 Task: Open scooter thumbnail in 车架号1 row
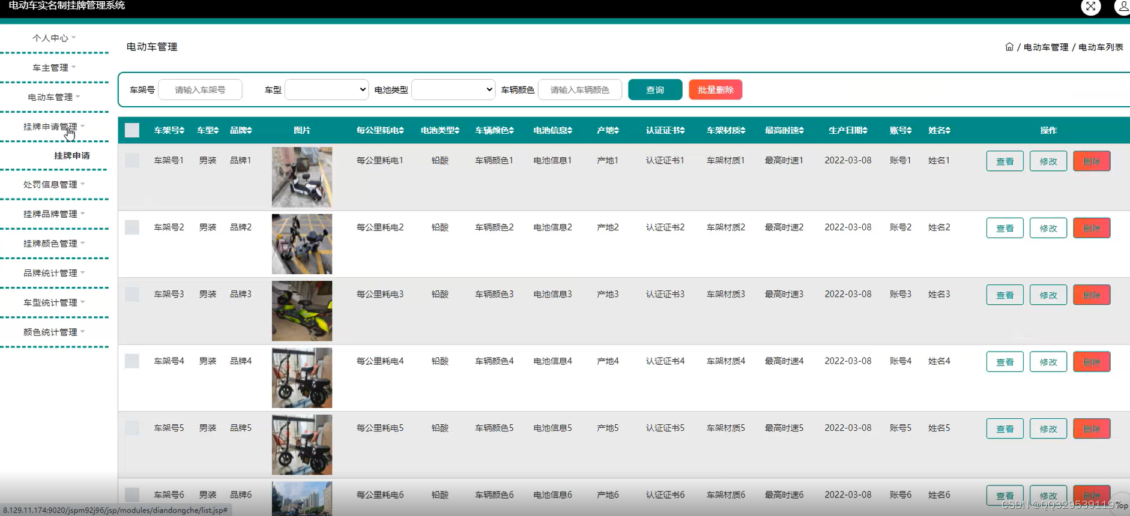pyautogui.click(x=302, y=177)
